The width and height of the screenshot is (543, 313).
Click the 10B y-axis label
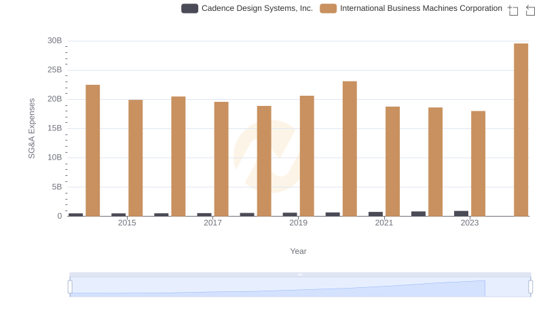[x=55, y=158]
